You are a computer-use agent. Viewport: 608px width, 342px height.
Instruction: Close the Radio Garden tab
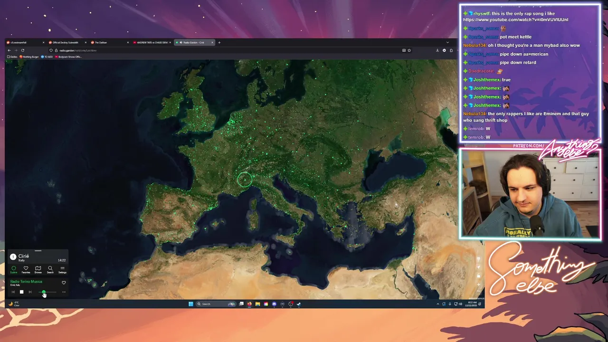pos(212,42)
